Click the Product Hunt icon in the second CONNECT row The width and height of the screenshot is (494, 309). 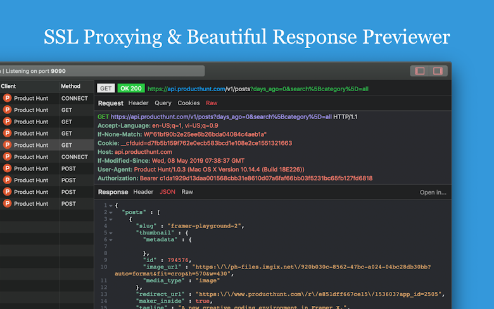[7, 156]
